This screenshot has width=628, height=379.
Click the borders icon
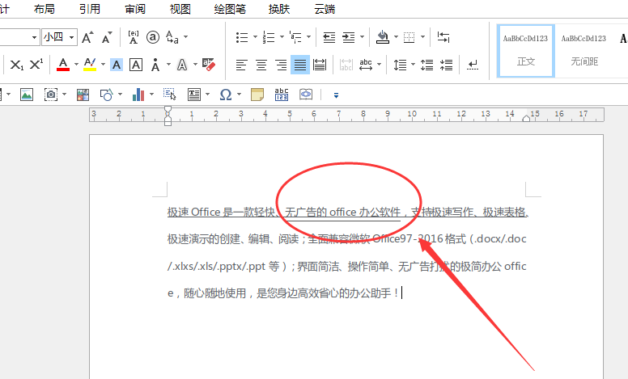pos(409,38)
